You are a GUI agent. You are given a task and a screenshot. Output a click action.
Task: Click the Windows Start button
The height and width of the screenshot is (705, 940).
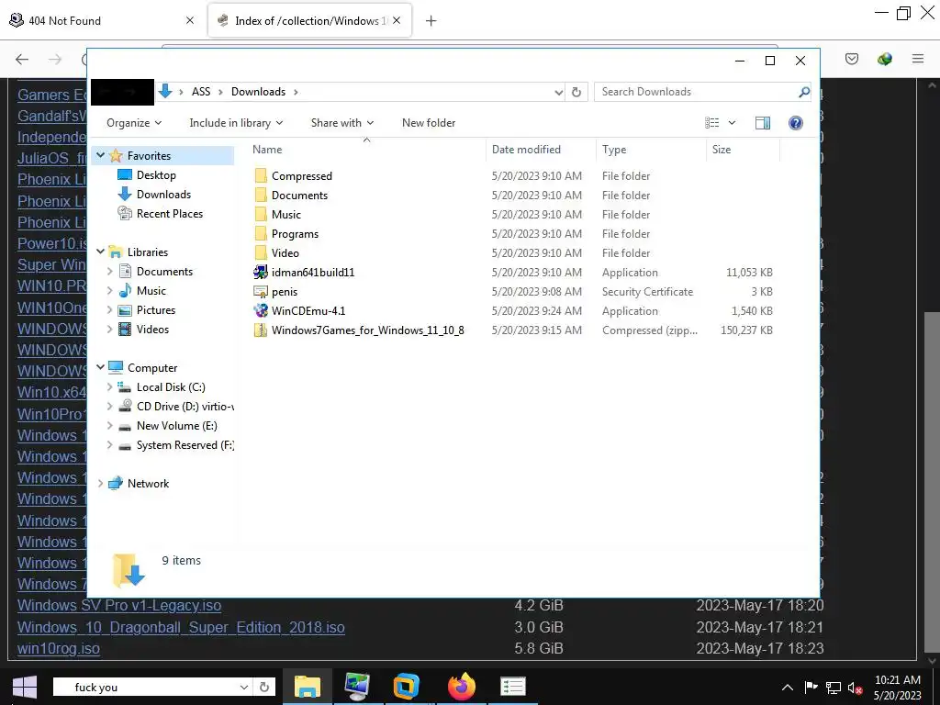pyautogui.click(x=25, y=687)
